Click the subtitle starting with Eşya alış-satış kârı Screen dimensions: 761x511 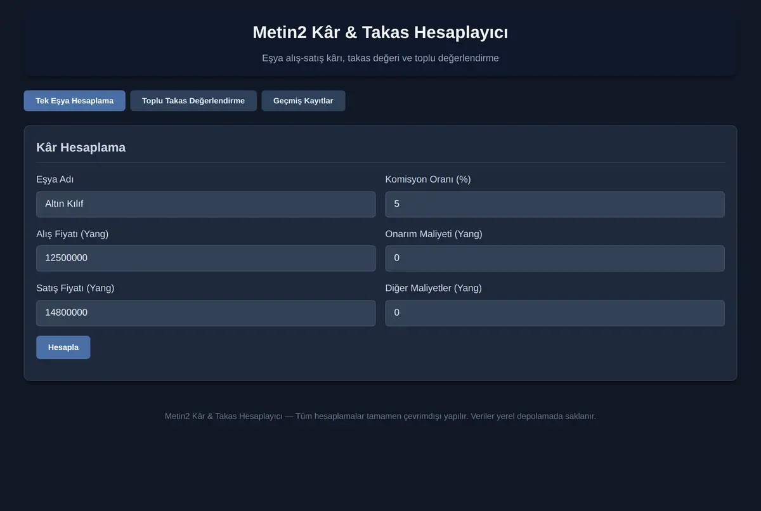380,58
